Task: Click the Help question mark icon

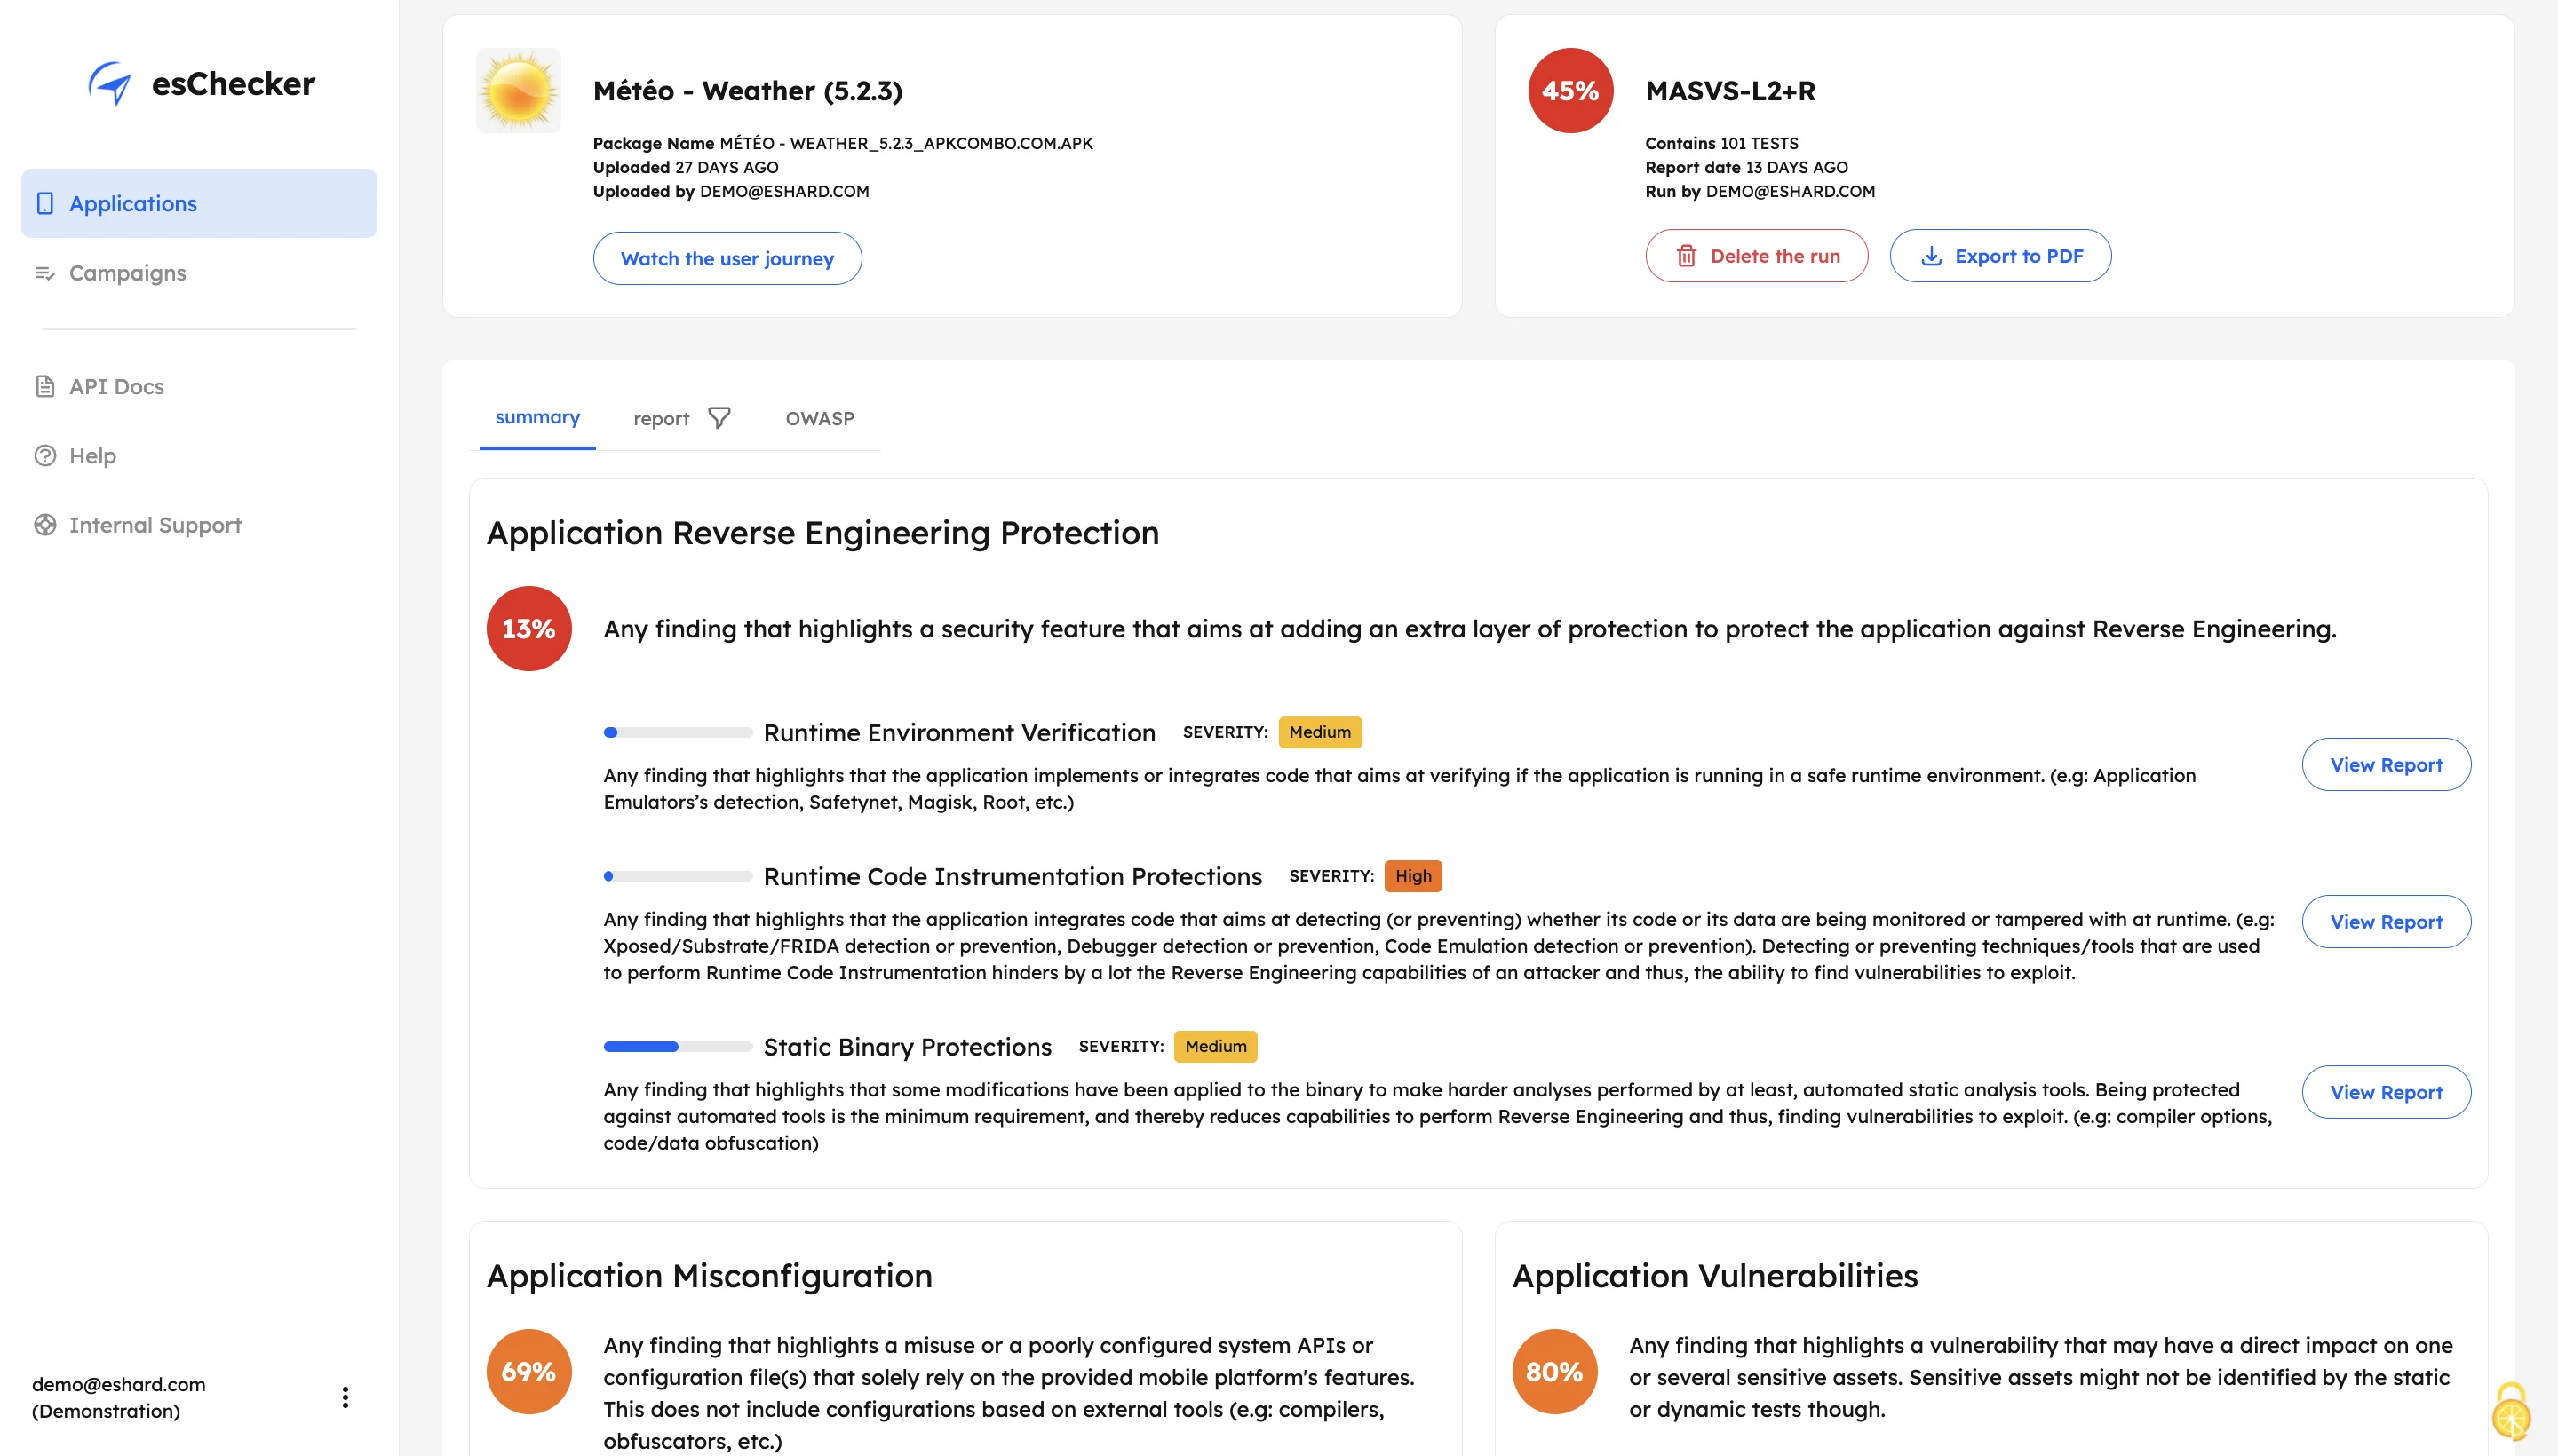Action: [x=45, y=456]
